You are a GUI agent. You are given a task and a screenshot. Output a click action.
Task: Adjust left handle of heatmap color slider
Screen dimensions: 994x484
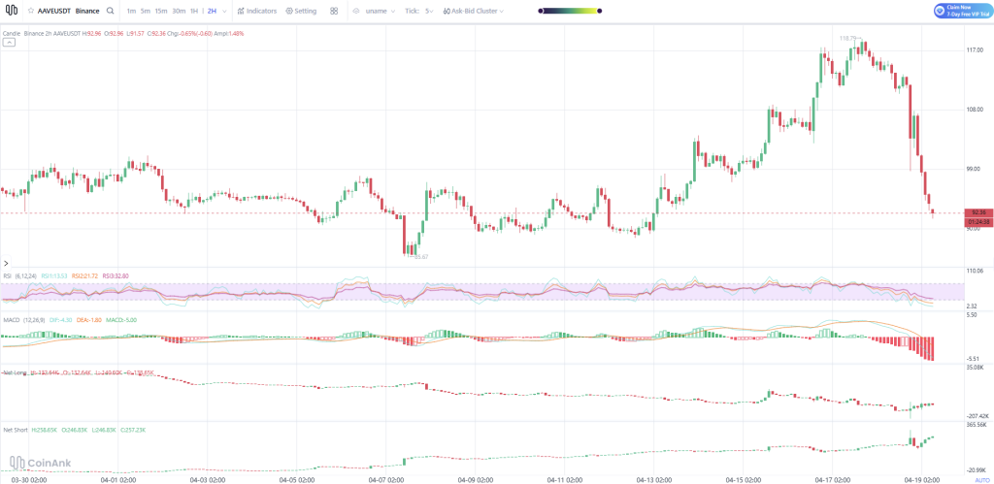(x=540, y=11)
